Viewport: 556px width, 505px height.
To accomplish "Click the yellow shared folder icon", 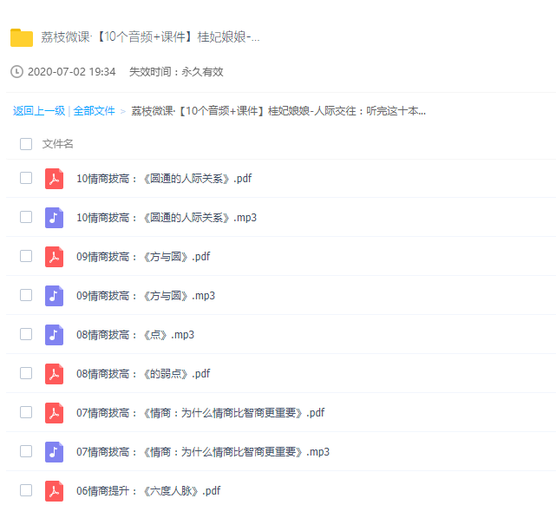I will (22, 37).
